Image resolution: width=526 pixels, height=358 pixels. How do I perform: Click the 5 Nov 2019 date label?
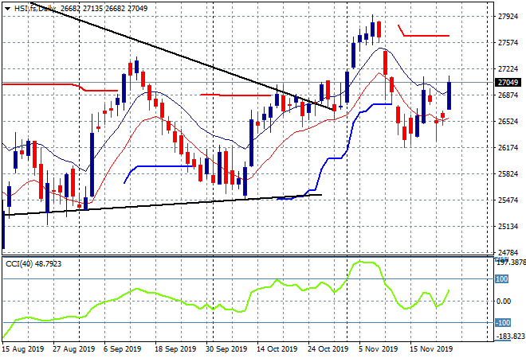(378, 349)
